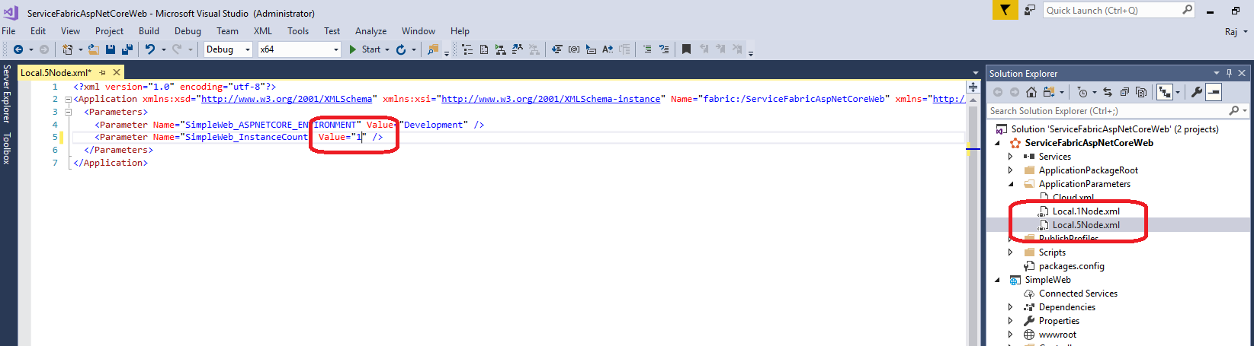1254x346 pixels.
Task: Open the Start button dropdown arrow
Action: (x=387, y=49)
